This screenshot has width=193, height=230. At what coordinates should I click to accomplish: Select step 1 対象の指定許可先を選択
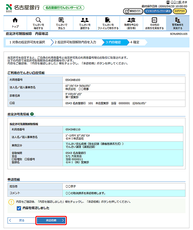[x=27, y=42]
